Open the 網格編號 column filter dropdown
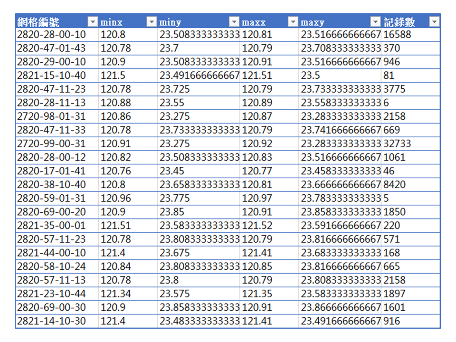Screen dimensions: 456x342 (x=92, y=22)
